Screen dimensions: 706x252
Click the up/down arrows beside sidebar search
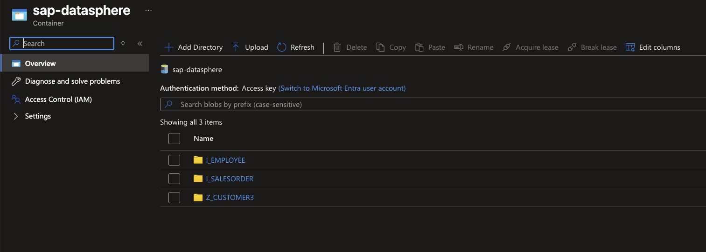click(x=123, y=43)
